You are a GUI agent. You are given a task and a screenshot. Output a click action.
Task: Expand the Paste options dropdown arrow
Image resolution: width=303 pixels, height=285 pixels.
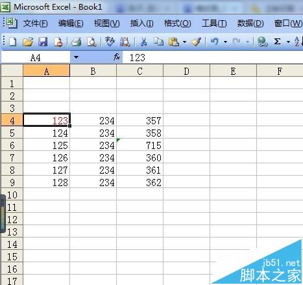tap(184, 42)
